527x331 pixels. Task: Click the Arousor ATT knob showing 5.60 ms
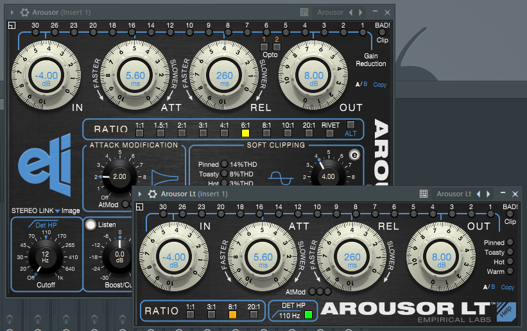point(135,76)
